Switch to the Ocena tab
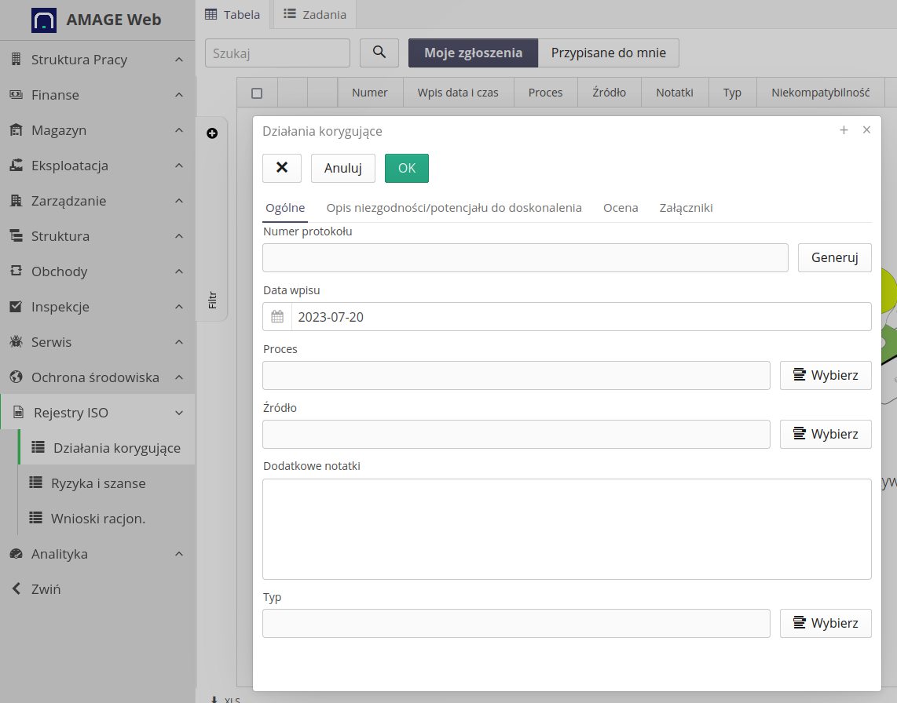 [x=621, y=208]
